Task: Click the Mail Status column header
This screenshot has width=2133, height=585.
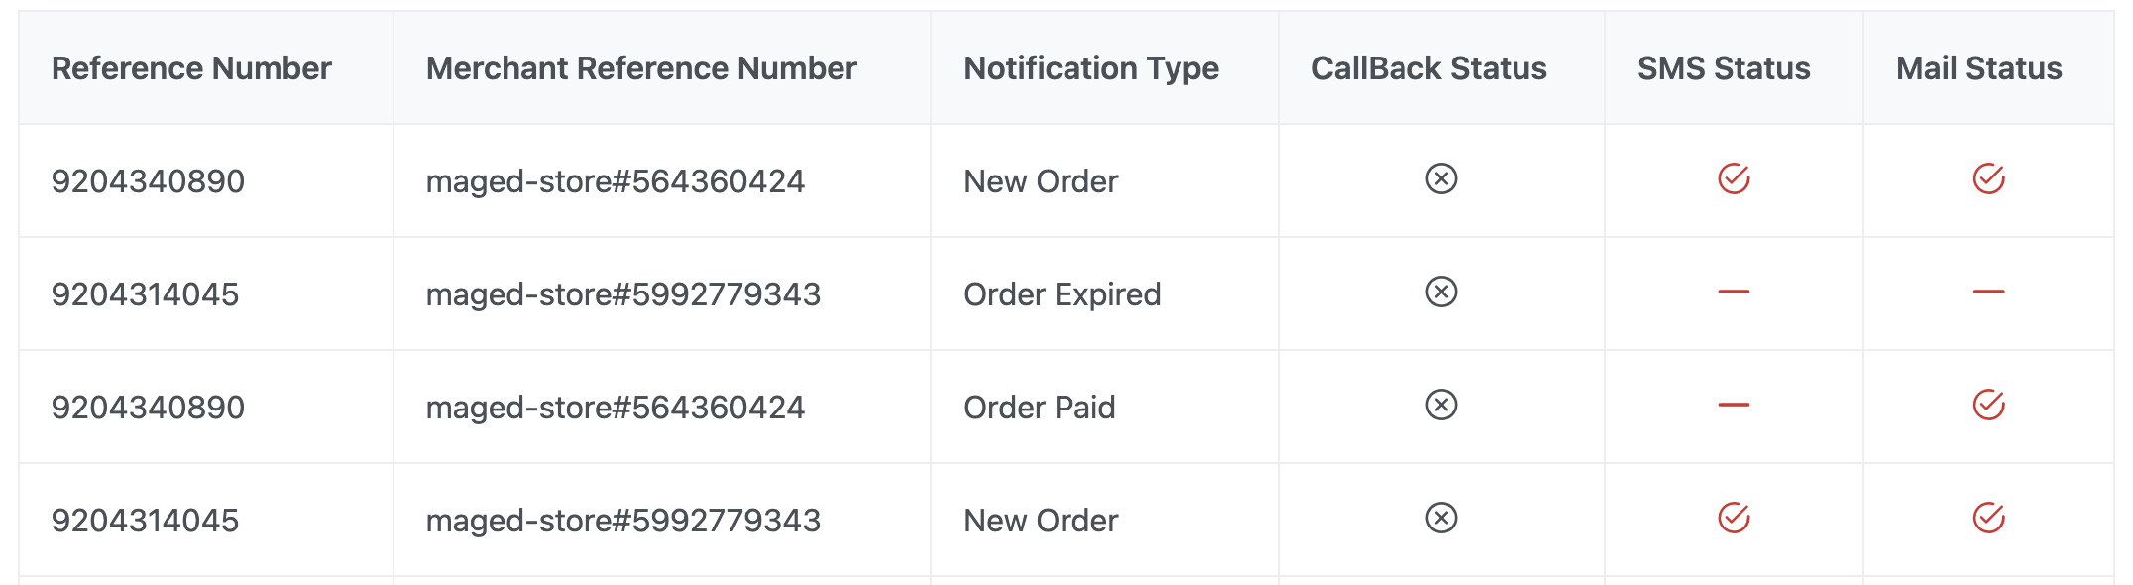Action: (x=1978, y=68)
